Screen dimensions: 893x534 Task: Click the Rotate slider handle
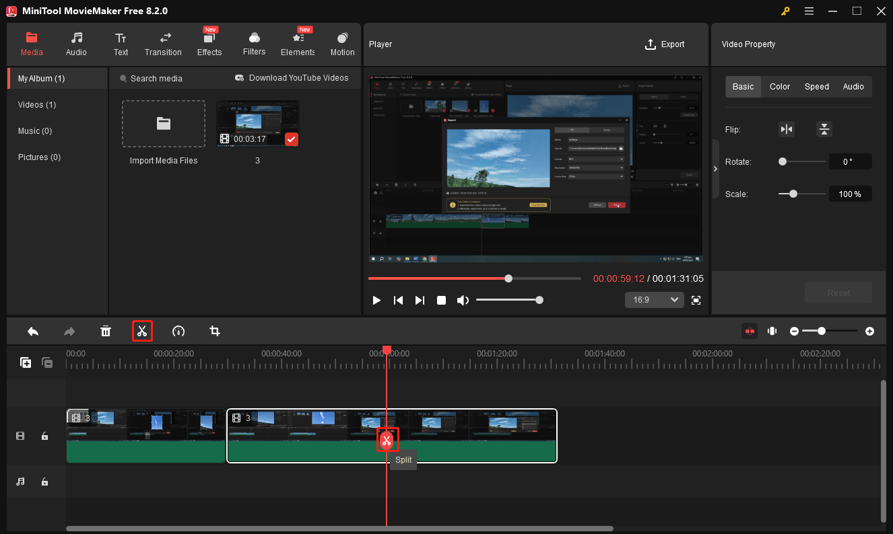click(x=783, y=161)
